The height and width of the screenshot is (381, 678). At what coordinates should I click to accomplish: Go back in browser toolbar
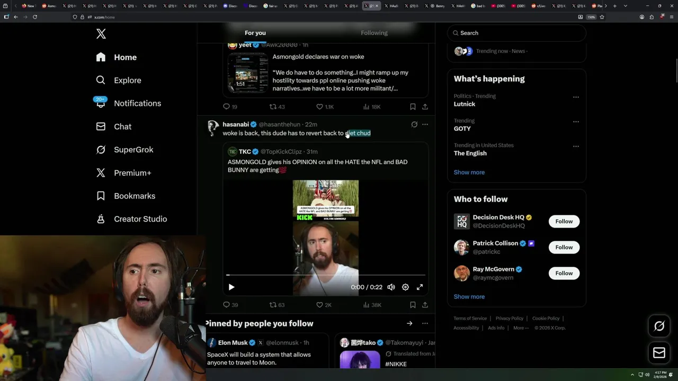(x=16, y=17)
